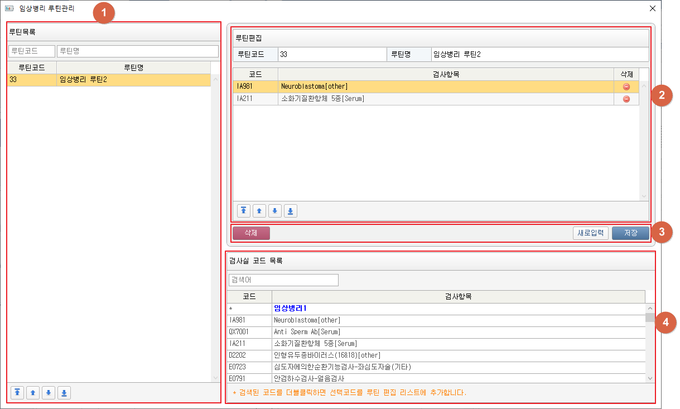
Task: Select Anti Sperm Ab[Serum] in code list
Action: click(x=307, y=332)
